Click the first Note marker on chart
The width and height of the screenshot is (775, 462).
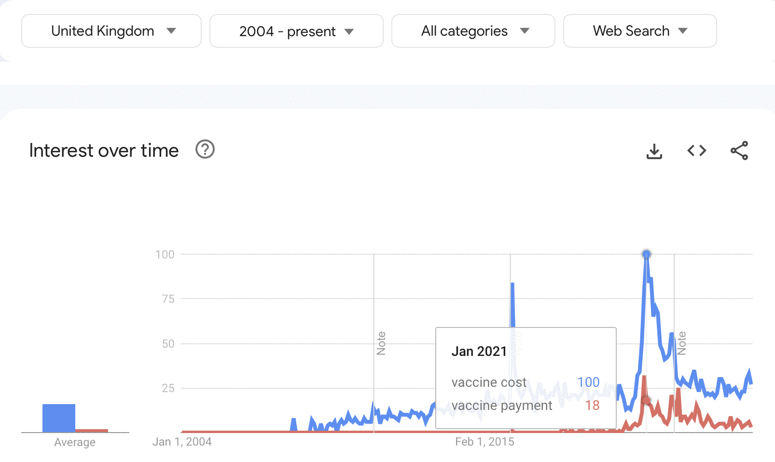click(x=381, y=343)
